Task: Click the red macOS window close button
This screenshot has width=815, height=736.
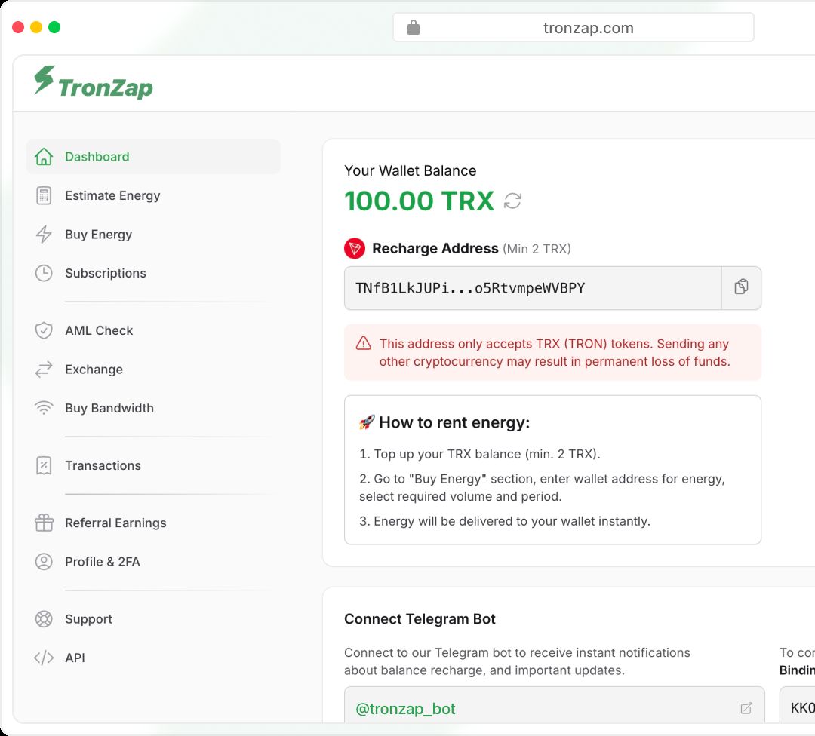Action: (x=18, y=27)
